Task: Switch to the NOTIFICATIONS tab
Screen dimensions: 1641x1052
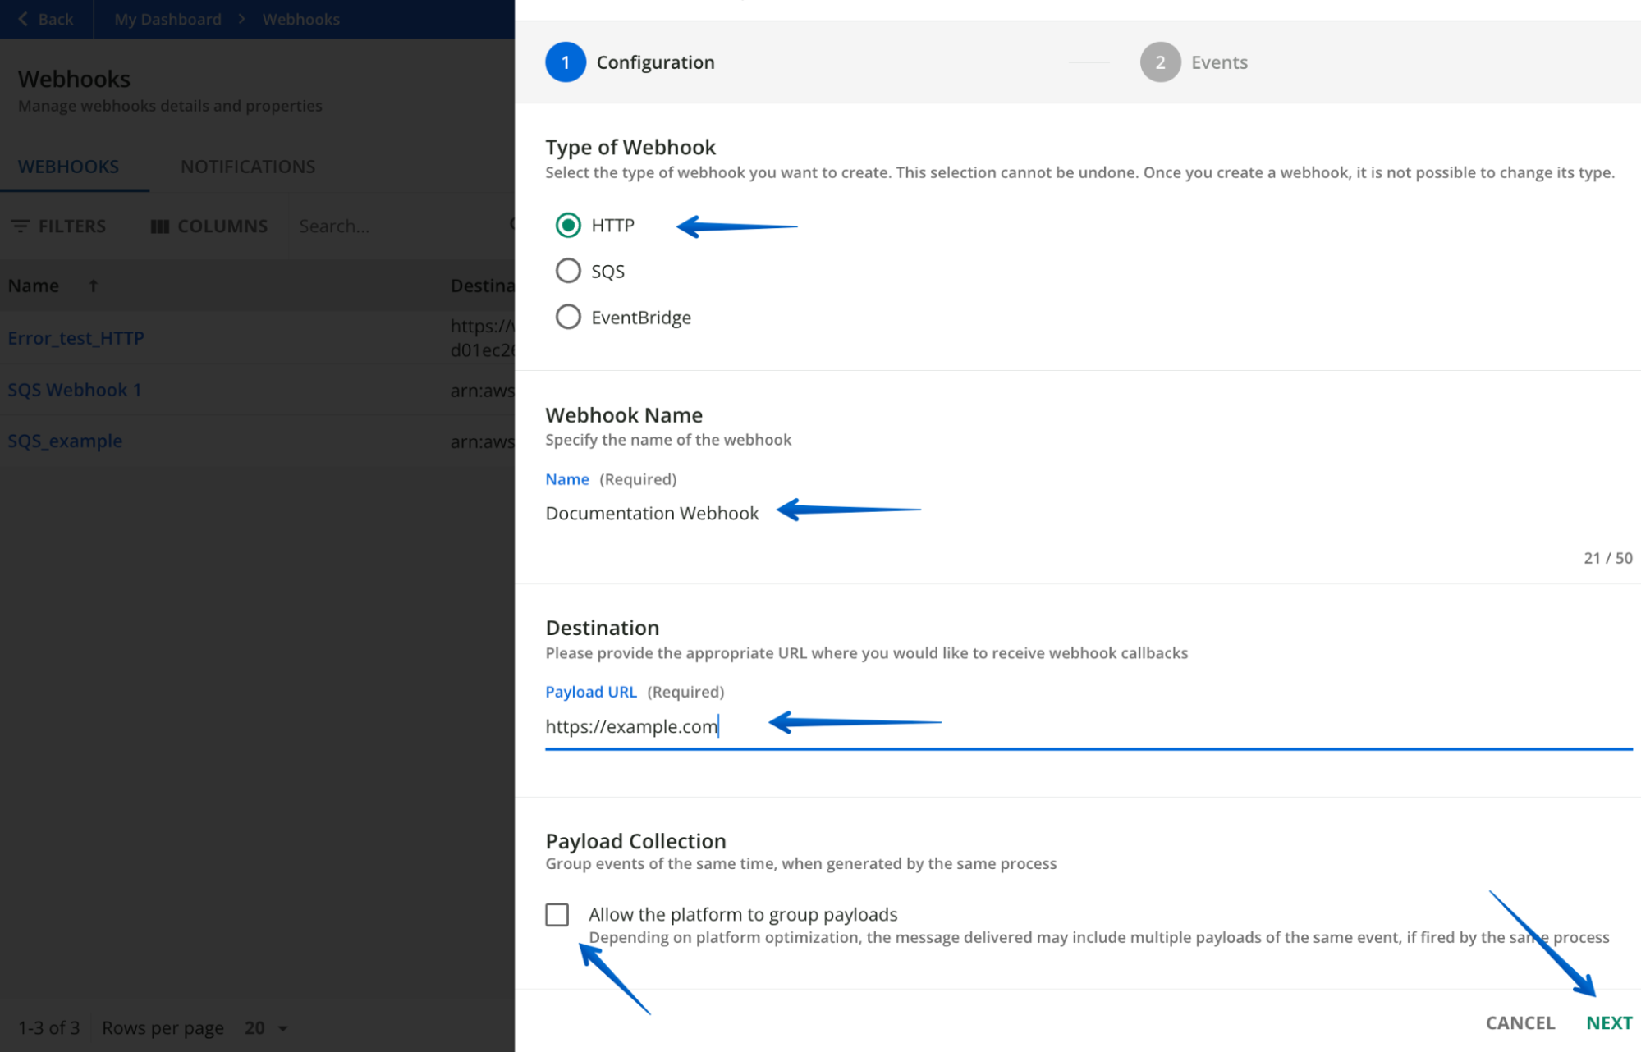Action: pos(247,167)
